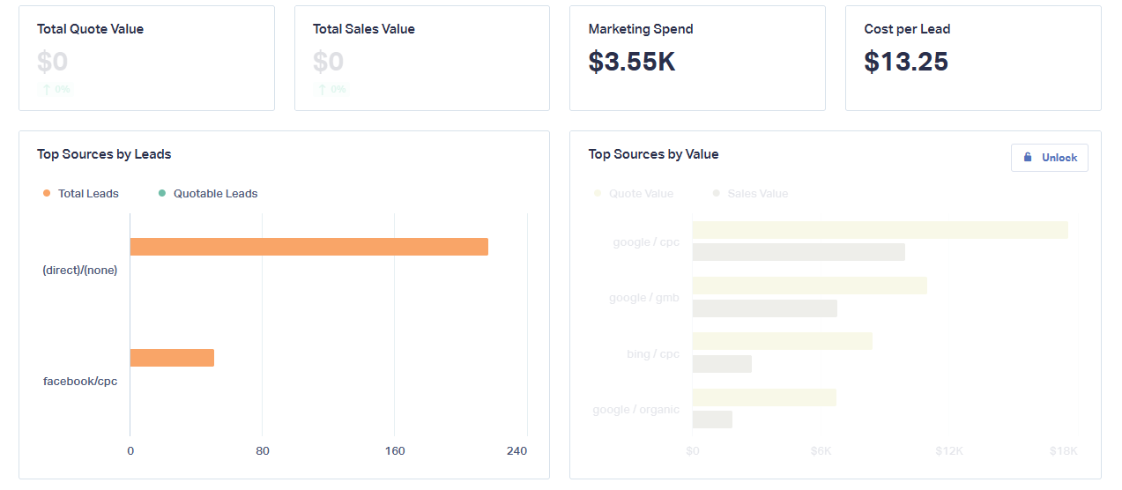The image size is (1122, 490).
Task: Click the google / gmb quote value bar
Action: (x=809, y=286)
